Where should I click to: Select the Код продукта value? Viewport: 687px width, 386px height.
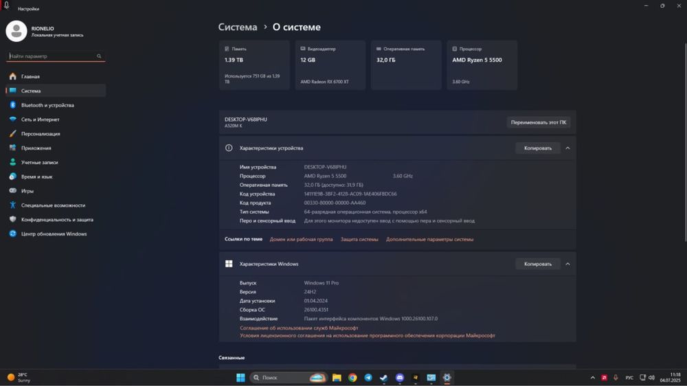tap(335, 203)
